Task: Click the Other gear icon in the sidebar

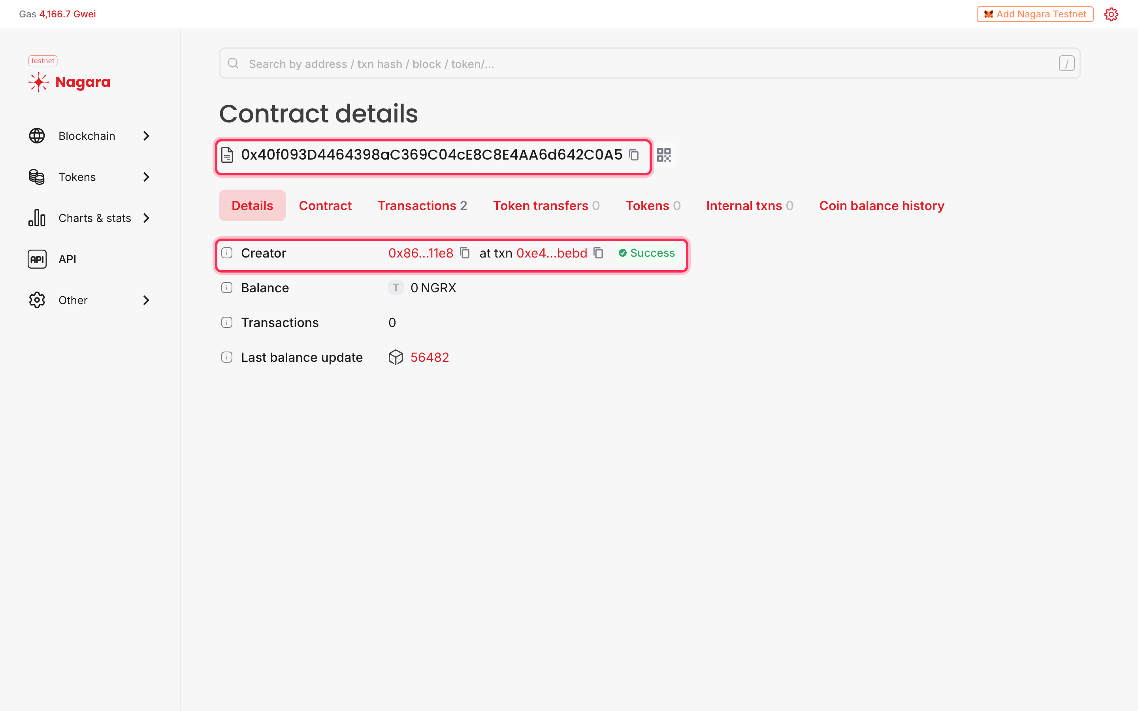Action: [x=37, y=300]
